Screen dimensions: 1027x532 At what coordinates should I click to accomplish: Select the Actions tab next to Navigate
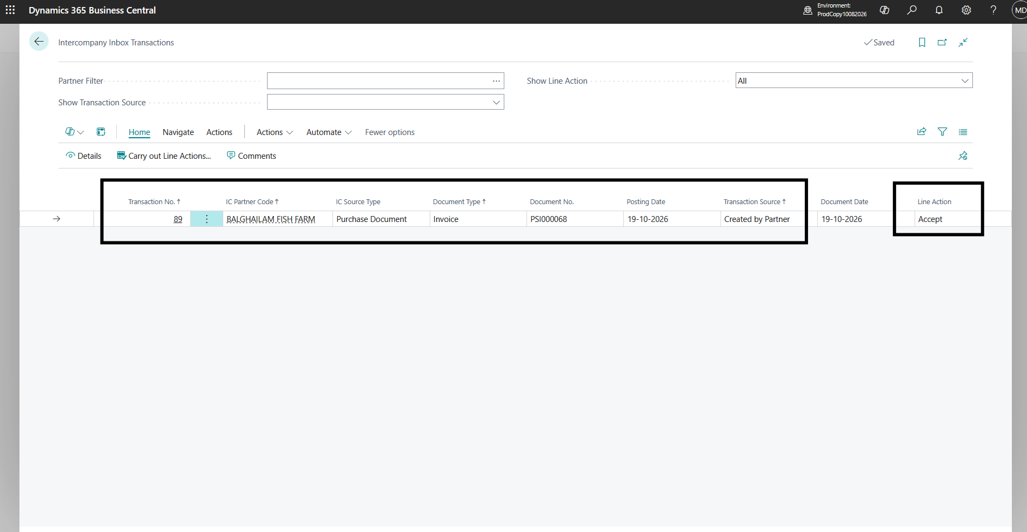pyautogui.click(x=219, y=132)
